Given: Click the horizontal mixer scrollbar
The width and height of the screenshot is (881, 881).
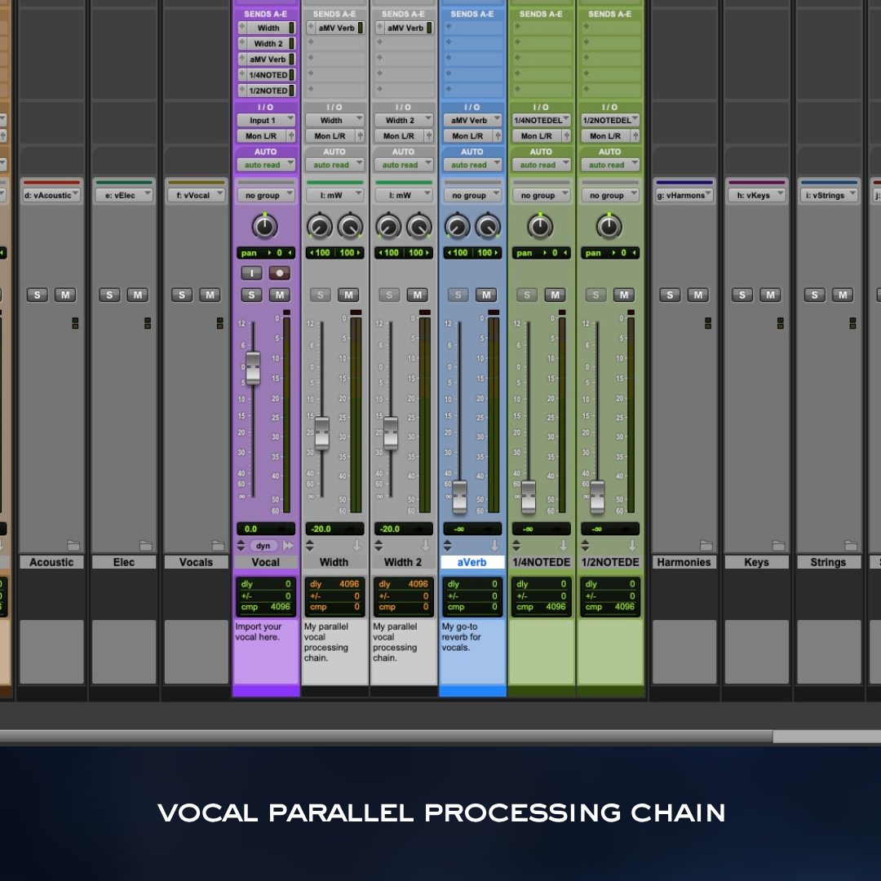Looking at the screenshot, I should [x=385, y=736].
